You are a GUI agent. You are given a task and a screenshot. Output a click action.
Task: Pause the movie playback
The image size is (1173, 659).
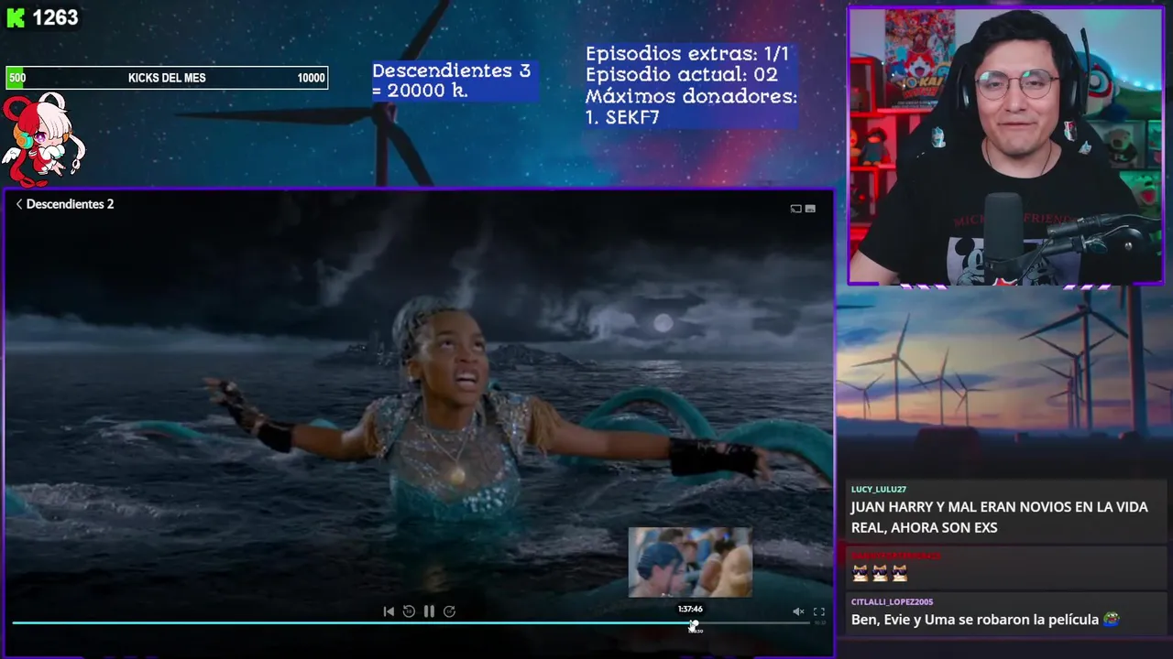pos(429,611)
